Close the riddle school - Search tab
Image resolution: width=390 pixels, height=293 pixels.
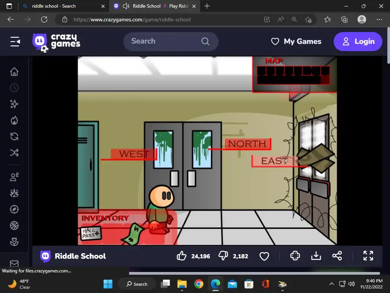pyautogui.click(x=103, y=6)
